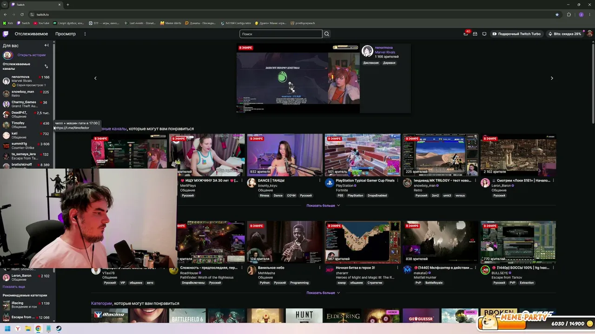Screen dimensions: 595x334
Task: Reload the page
Action: point(22,14)
